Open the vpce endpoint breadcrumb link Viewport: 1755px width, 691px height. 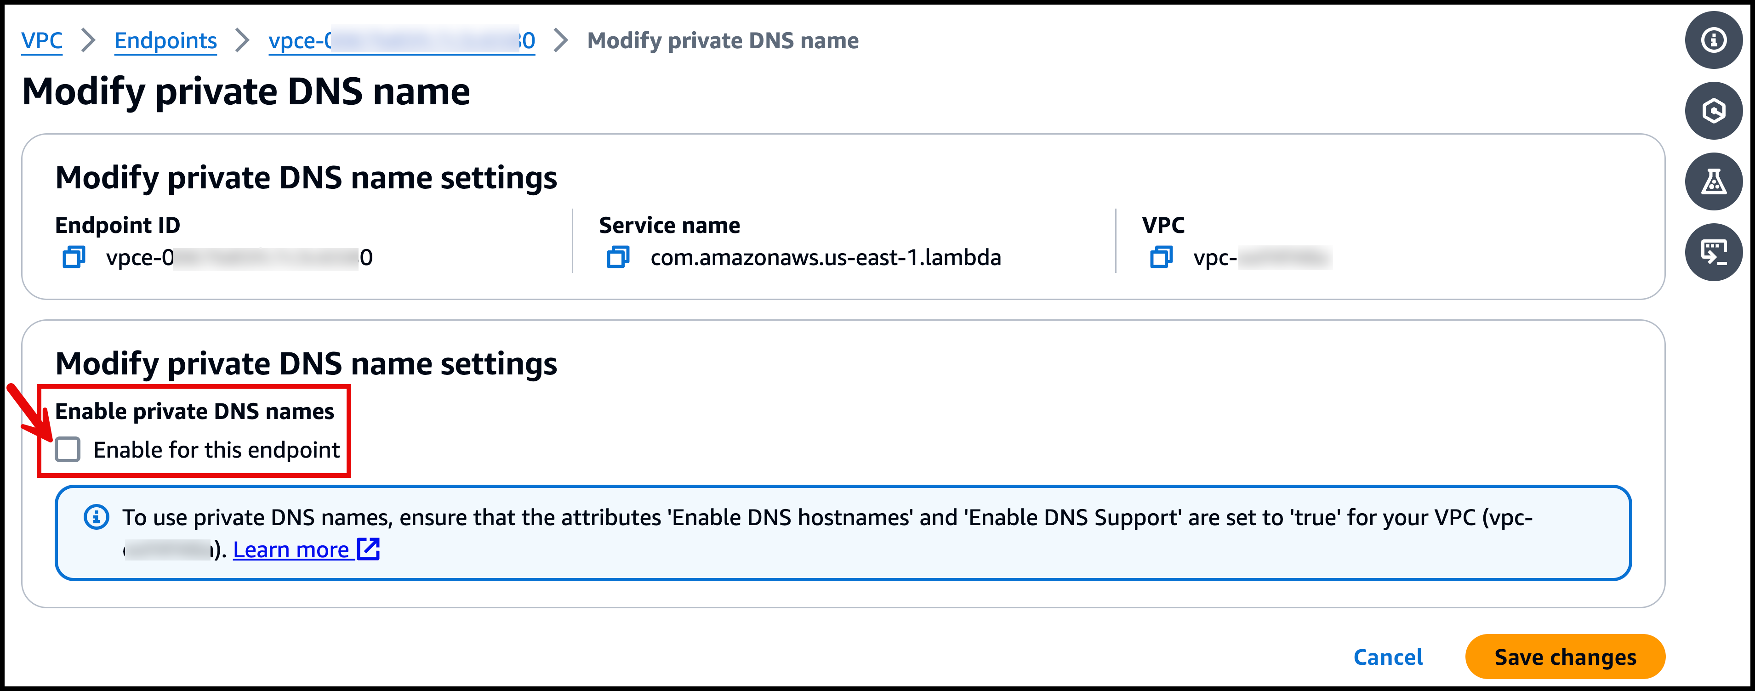point(402,41)
